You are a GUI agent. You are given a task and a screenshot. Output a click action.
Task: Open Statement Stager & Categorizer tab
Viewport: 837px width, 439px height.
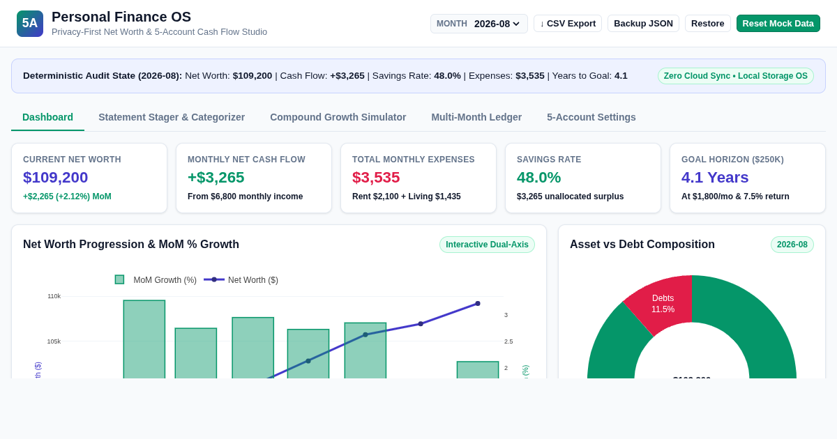(172, 117)
